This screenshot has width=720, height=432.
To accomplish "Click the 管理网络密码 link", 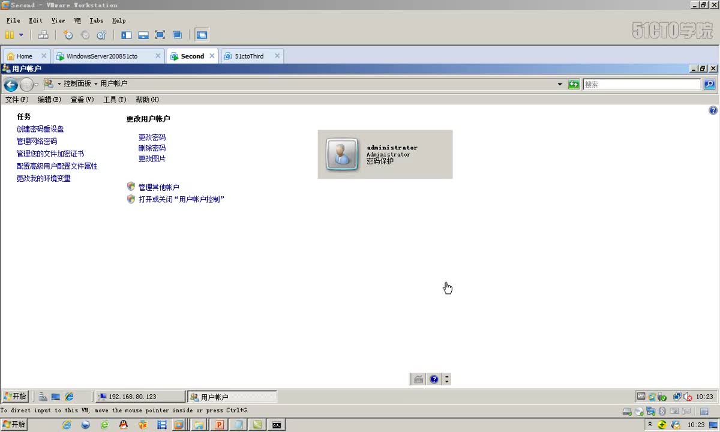I will pos(37,142).
